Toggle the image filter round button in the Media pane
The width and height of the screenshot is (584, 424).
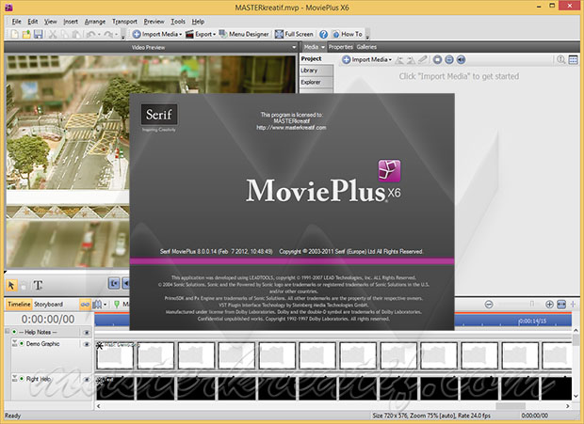point(449,59)
